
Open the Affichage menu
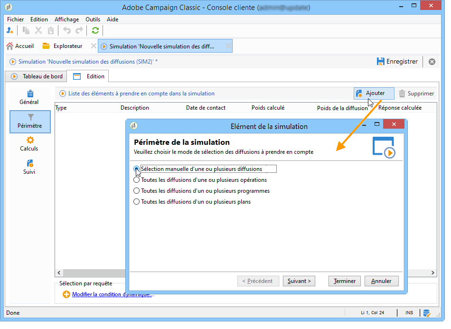click(67, 19)
